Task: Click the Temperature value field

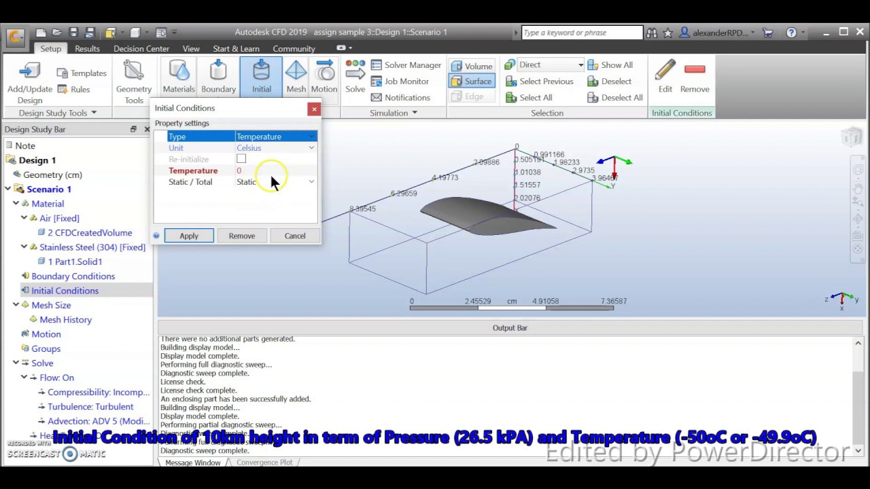Action: coord(276,170)
